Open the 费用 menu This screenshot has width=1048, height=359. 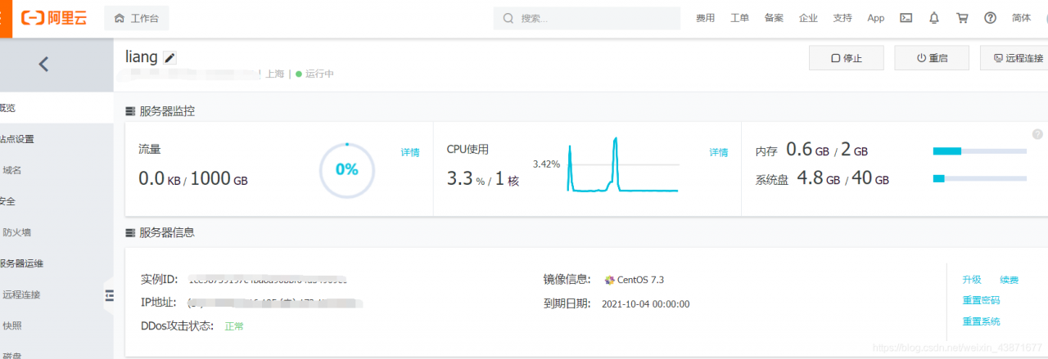coord(705,18)
